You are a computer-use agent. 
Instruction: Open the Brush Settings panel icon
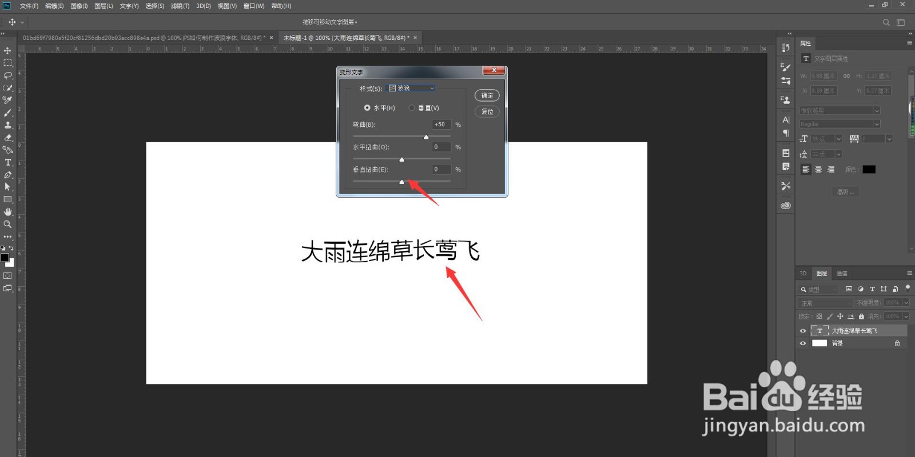point(786,67)
